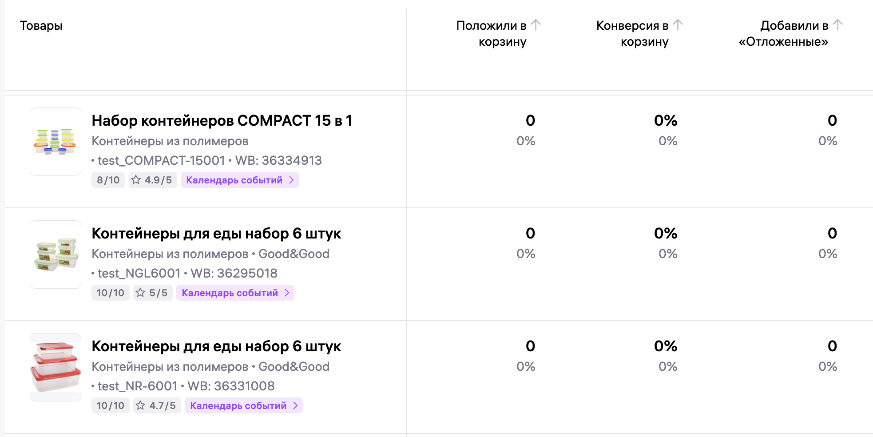Click star rating 4.9/5 badge
This screenshot has height=437, width=873.
click(153, 180)
